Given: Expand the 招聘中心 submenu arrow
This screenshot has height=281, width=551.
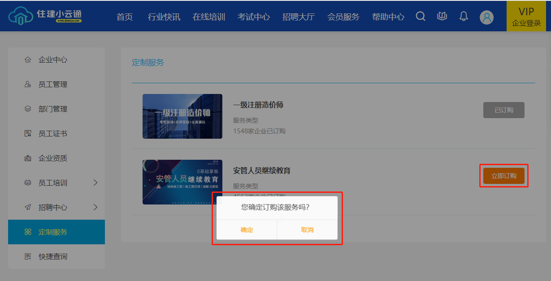Looking at the screenshot, I should point(95,207).
